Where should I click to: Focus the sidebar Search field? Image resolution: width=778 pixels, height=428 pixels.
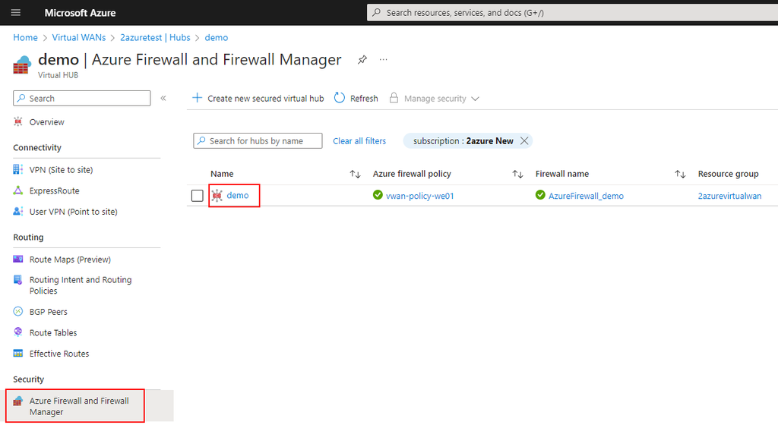(x=82, y=98)
